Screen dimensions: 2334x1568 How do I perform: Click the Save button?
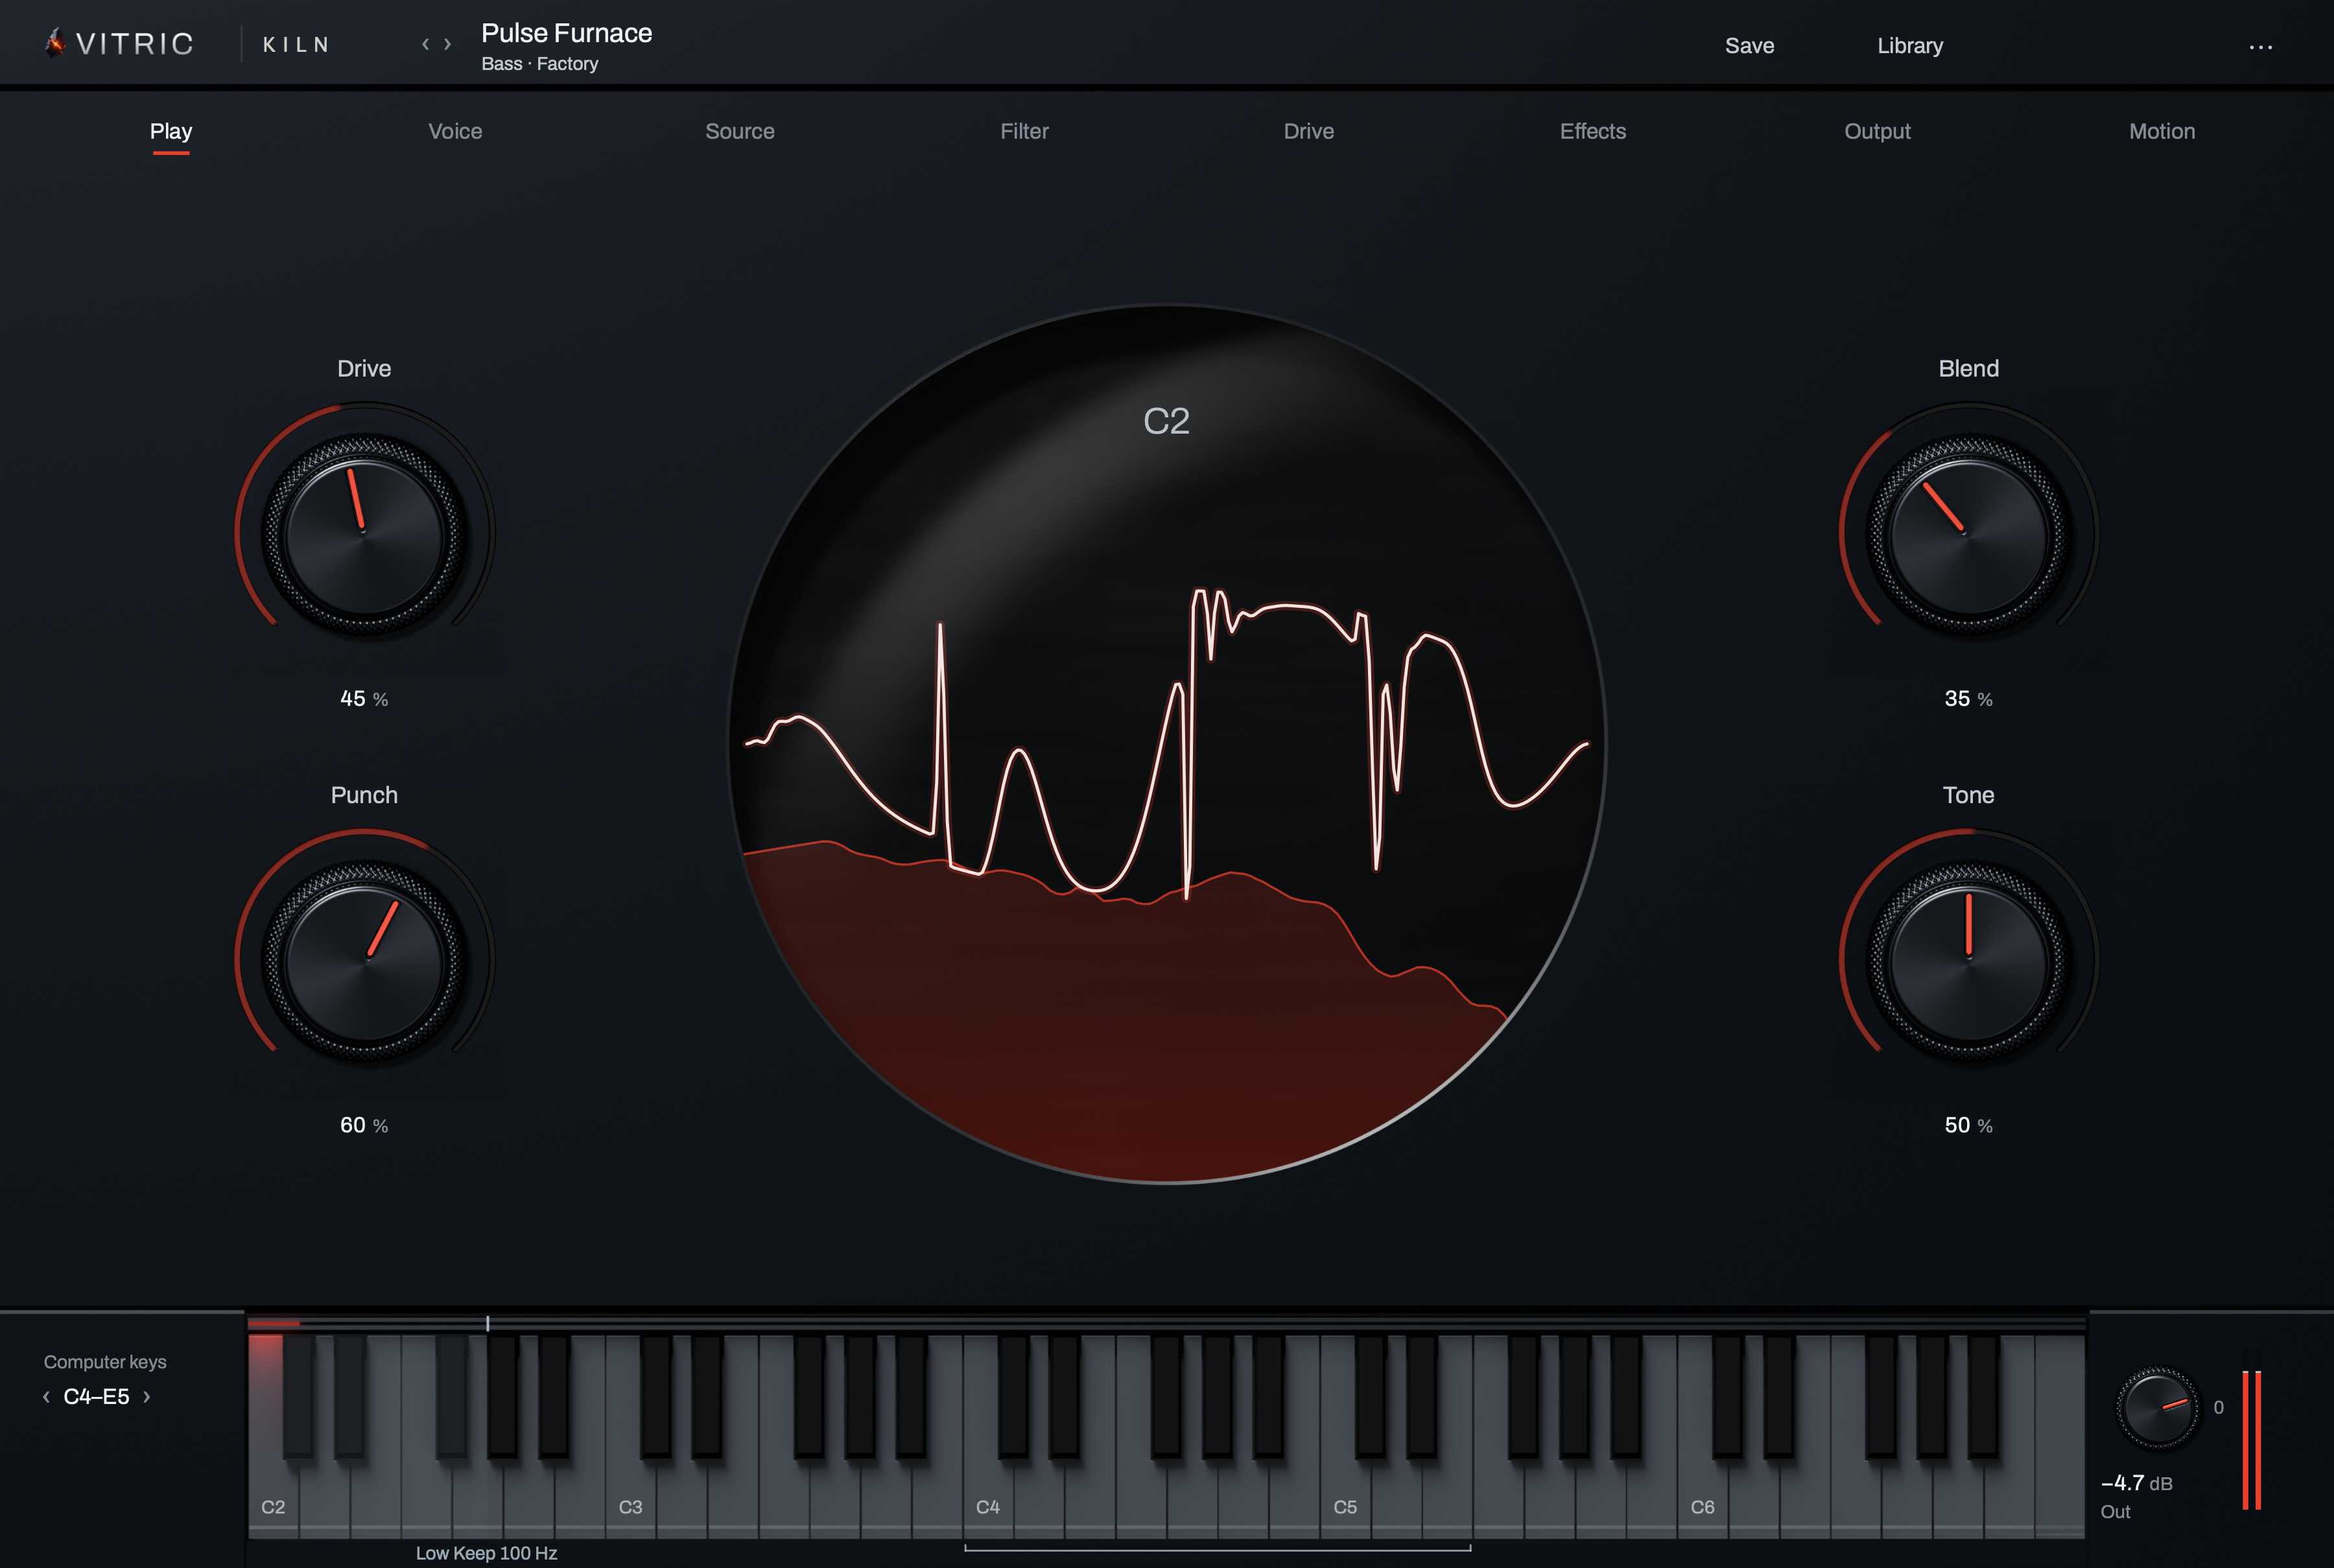[1749, 46]
